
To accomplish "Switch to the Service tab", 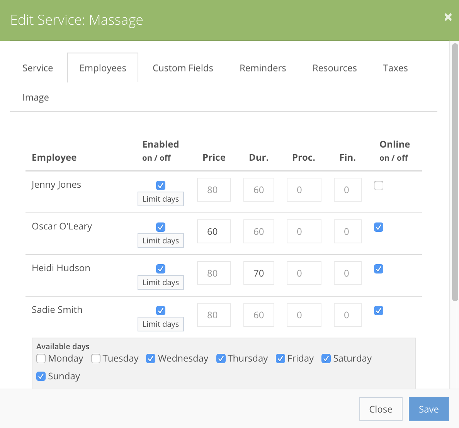I will click(37, 68).
